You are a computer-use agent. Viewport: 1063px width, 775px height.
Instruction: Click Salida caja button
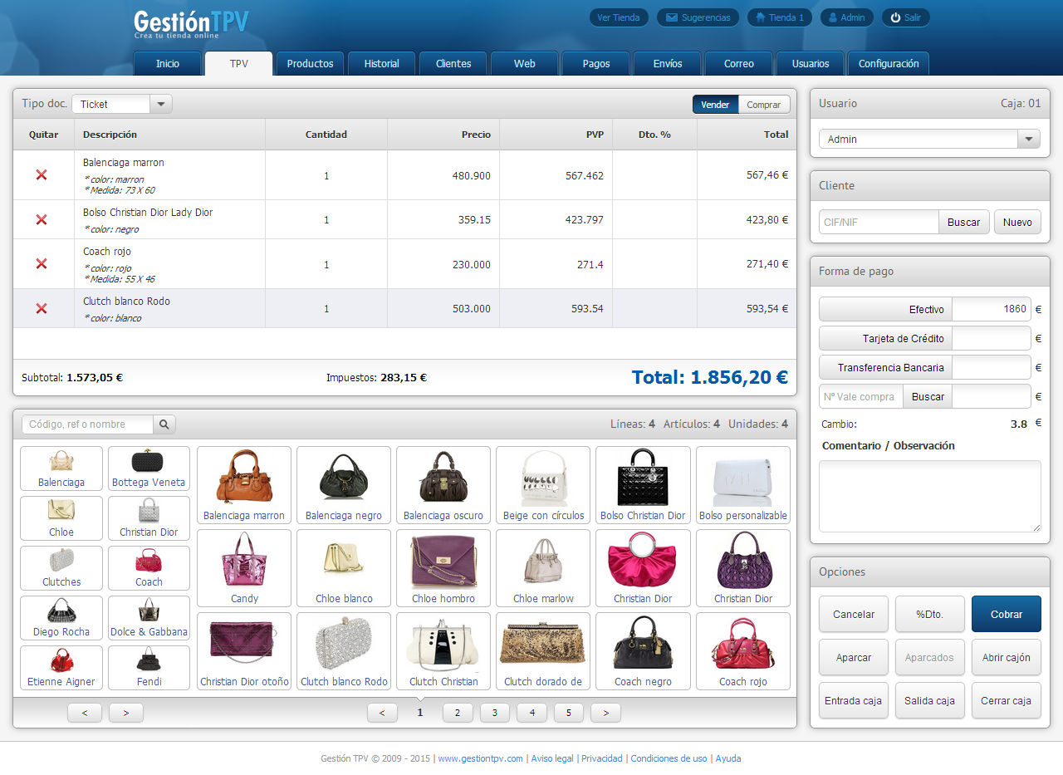pos(930,700)
